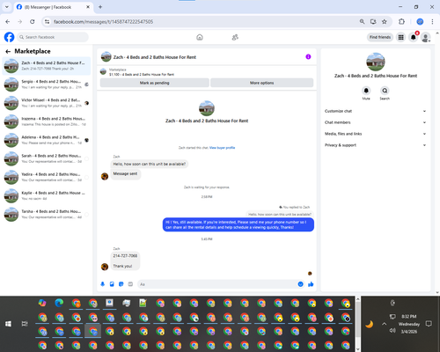The image size is (440, 352).
Task: Open new Chrome tab
Action: click(100, 7)
